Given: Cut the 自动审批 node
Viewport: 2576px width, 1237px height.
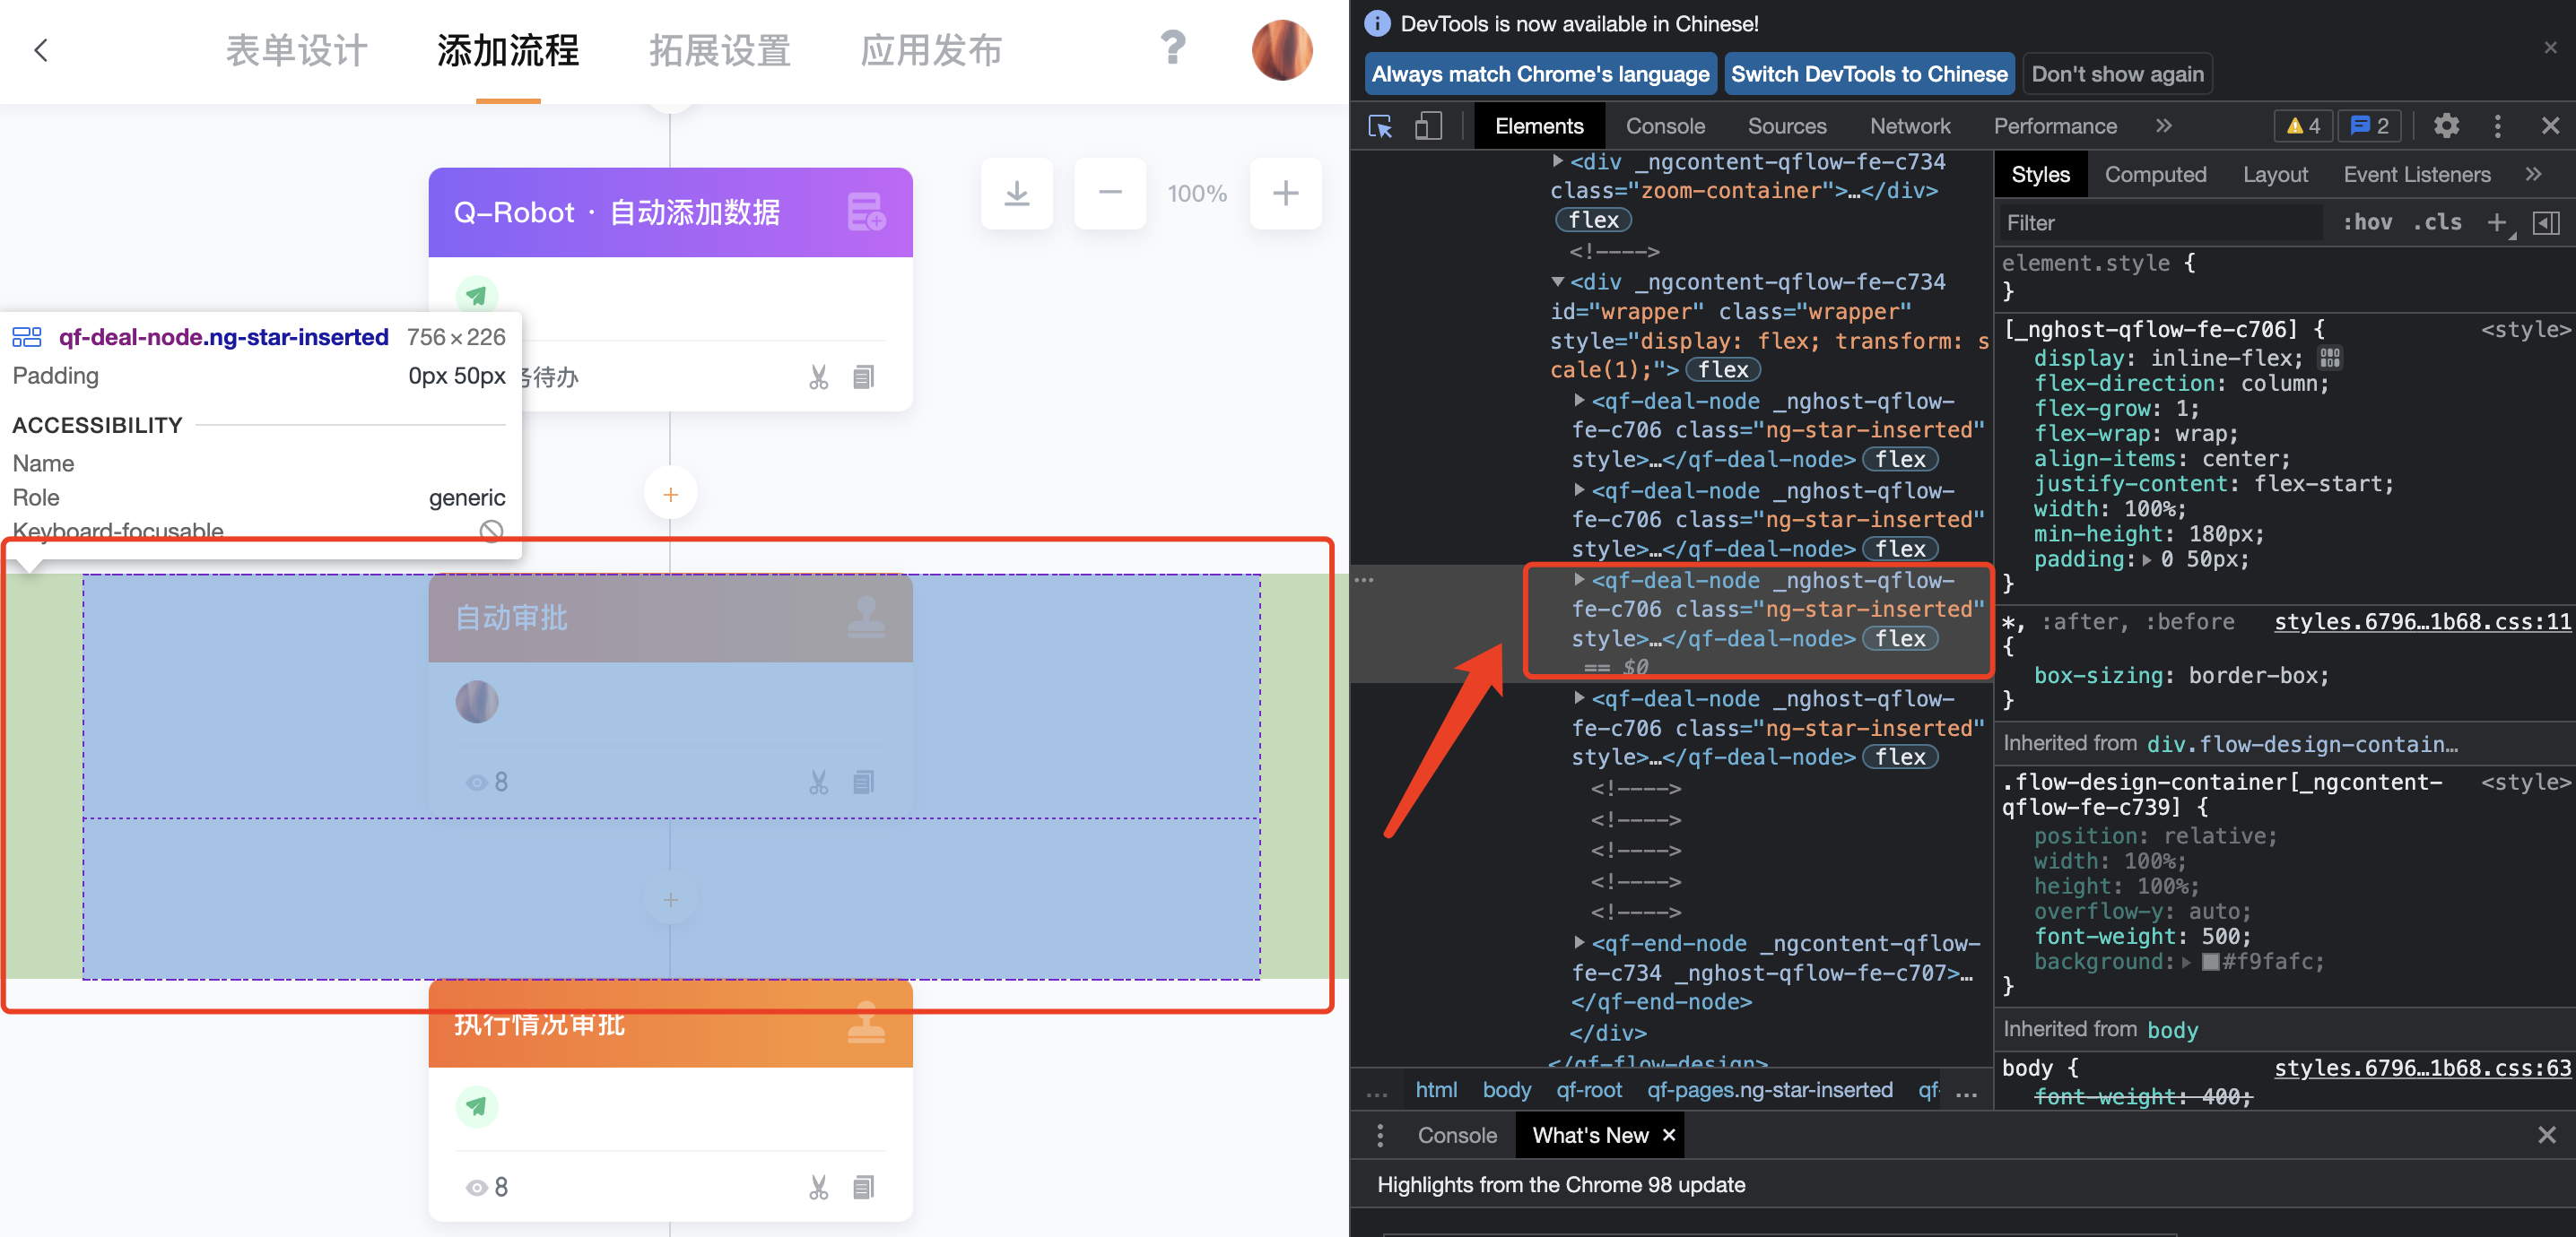Looking at the screenshot, I should 819,783.
